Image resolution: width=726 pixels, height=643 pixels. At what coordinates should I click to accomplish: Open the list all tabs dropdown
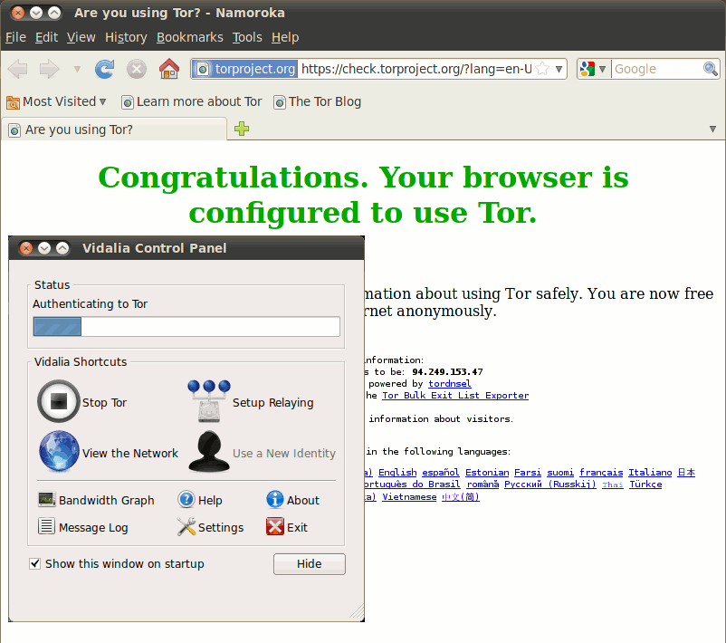tap(712, 130)
